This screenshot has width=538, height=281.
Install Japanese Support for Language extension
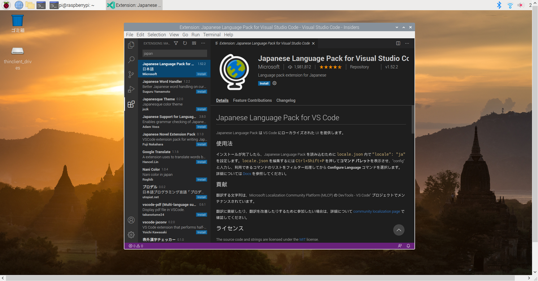click(201, 127)
